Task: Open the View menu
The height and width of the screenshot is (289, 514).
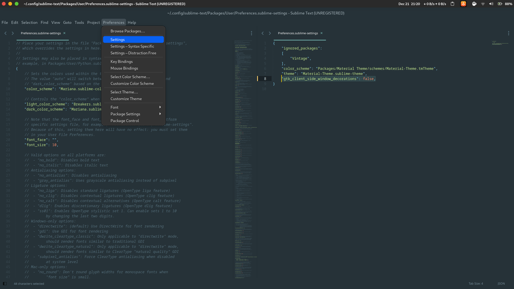Action: (x=56, y=22)
